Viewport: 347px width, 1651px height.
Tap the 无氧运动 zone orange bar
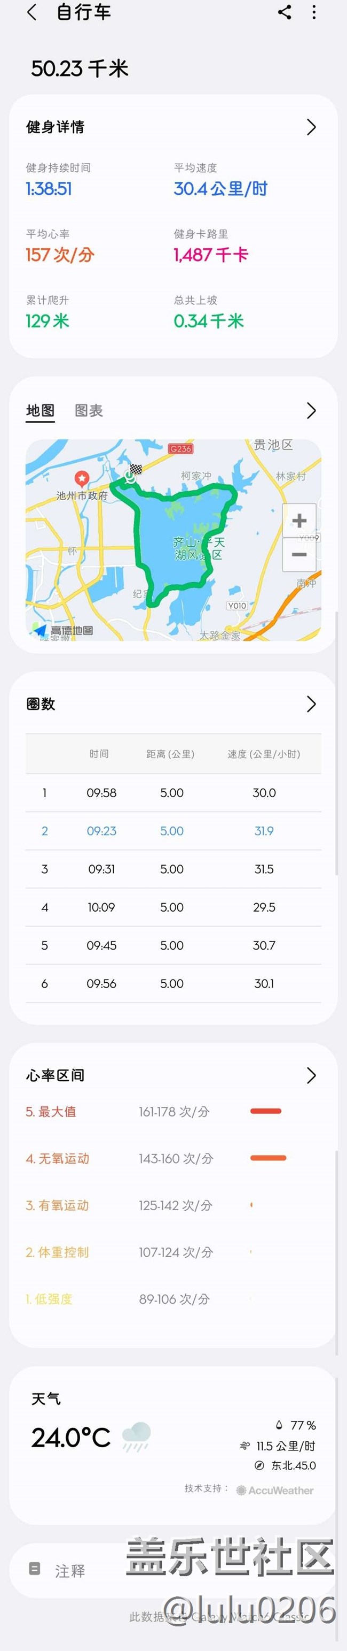[x=269, y=1158]
